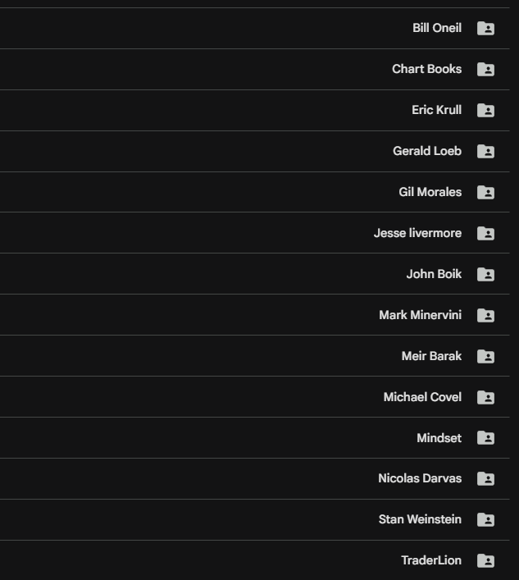519x580 pixels.
Task: Select the Nicolas Darvas folder name
Action: [x=420, y=478]
